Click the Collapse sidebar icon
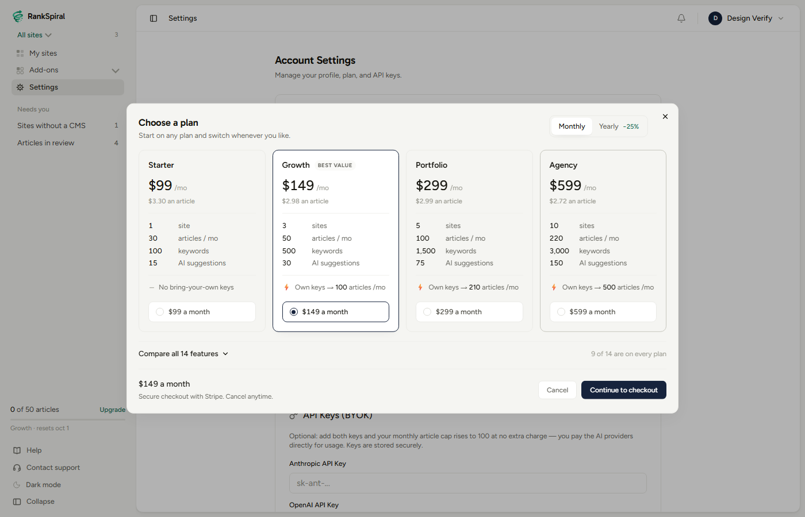This screenshot has width=805, height=517. 17,501
